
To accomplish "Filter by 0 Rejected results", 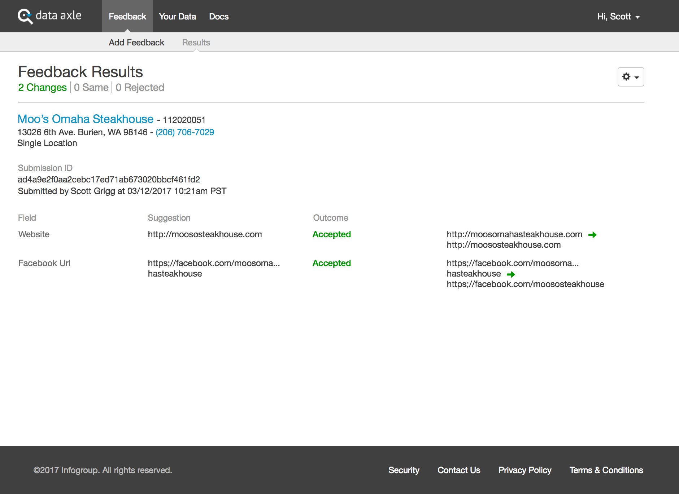I will point(140,88).
